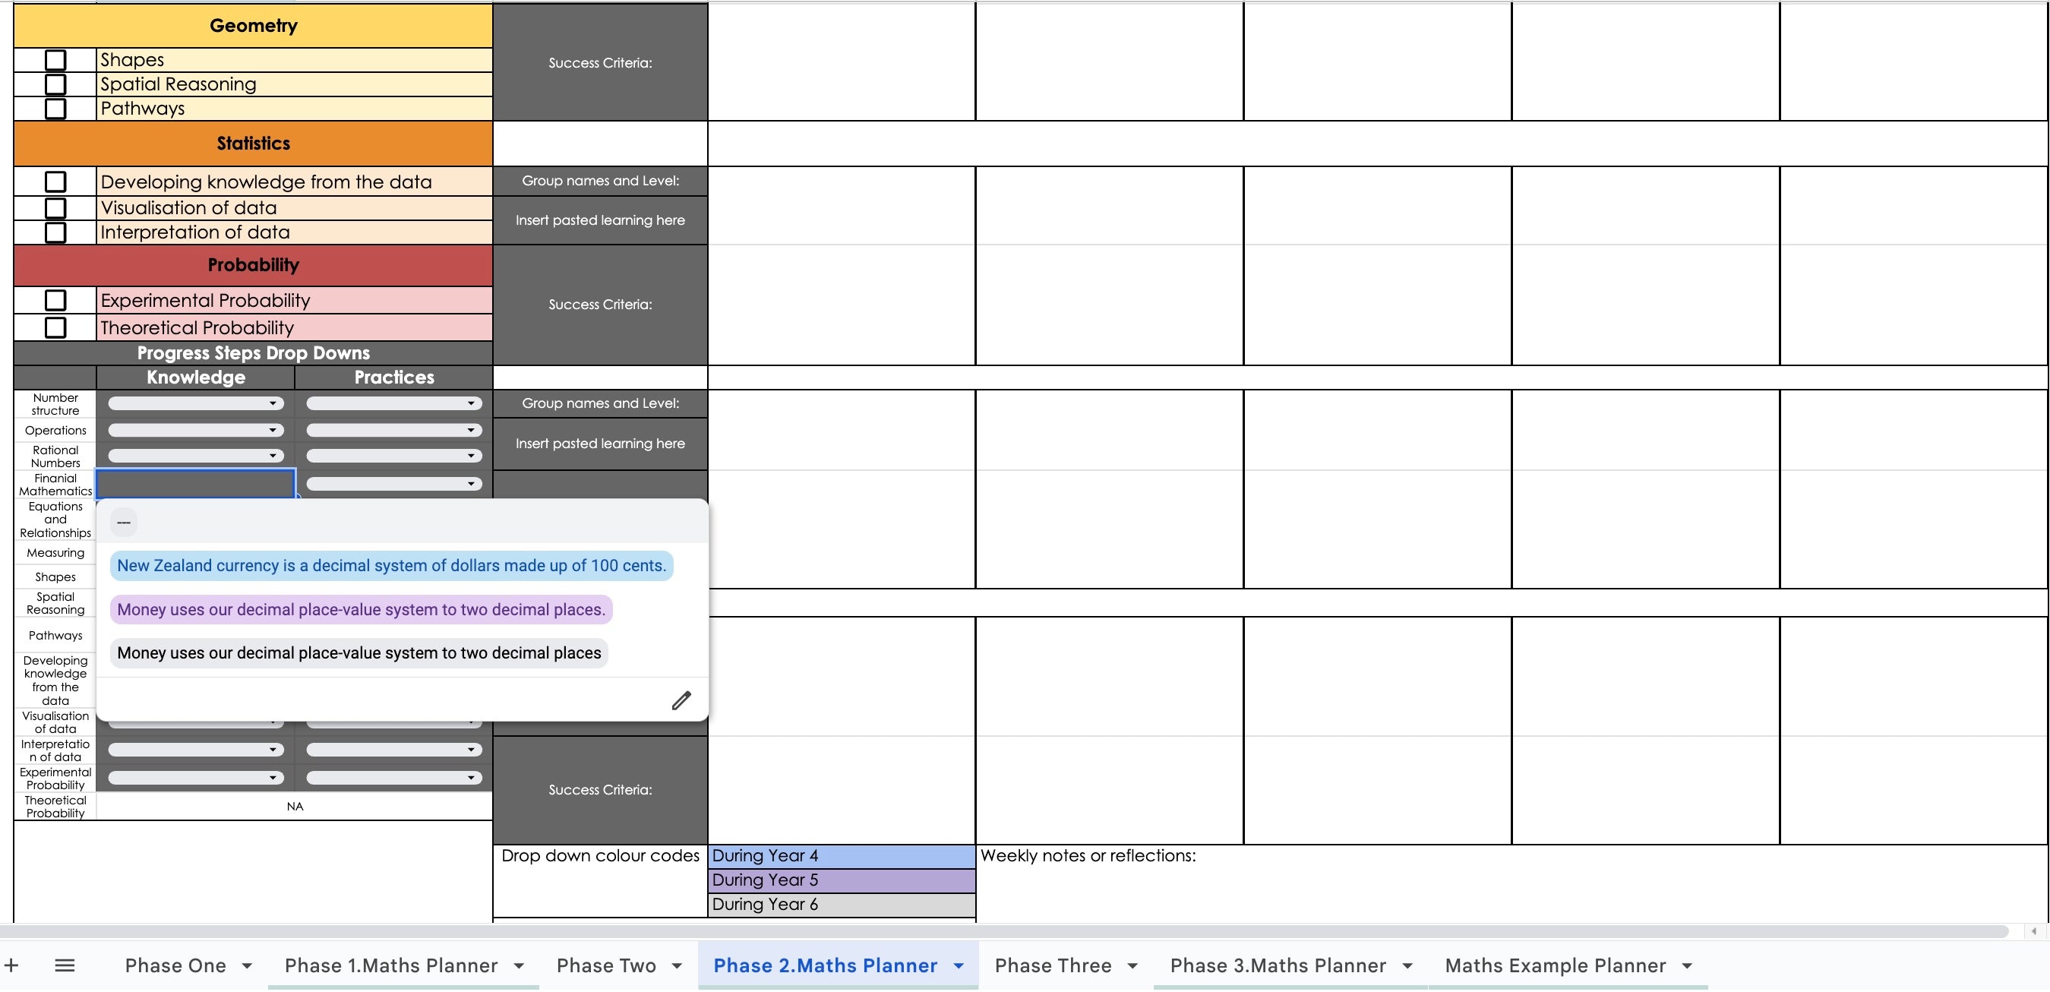2050x992 pixels.
Task: Enable the Theoretical Probability checkbox
Action: pyautogui.click(x=55, y=327)
